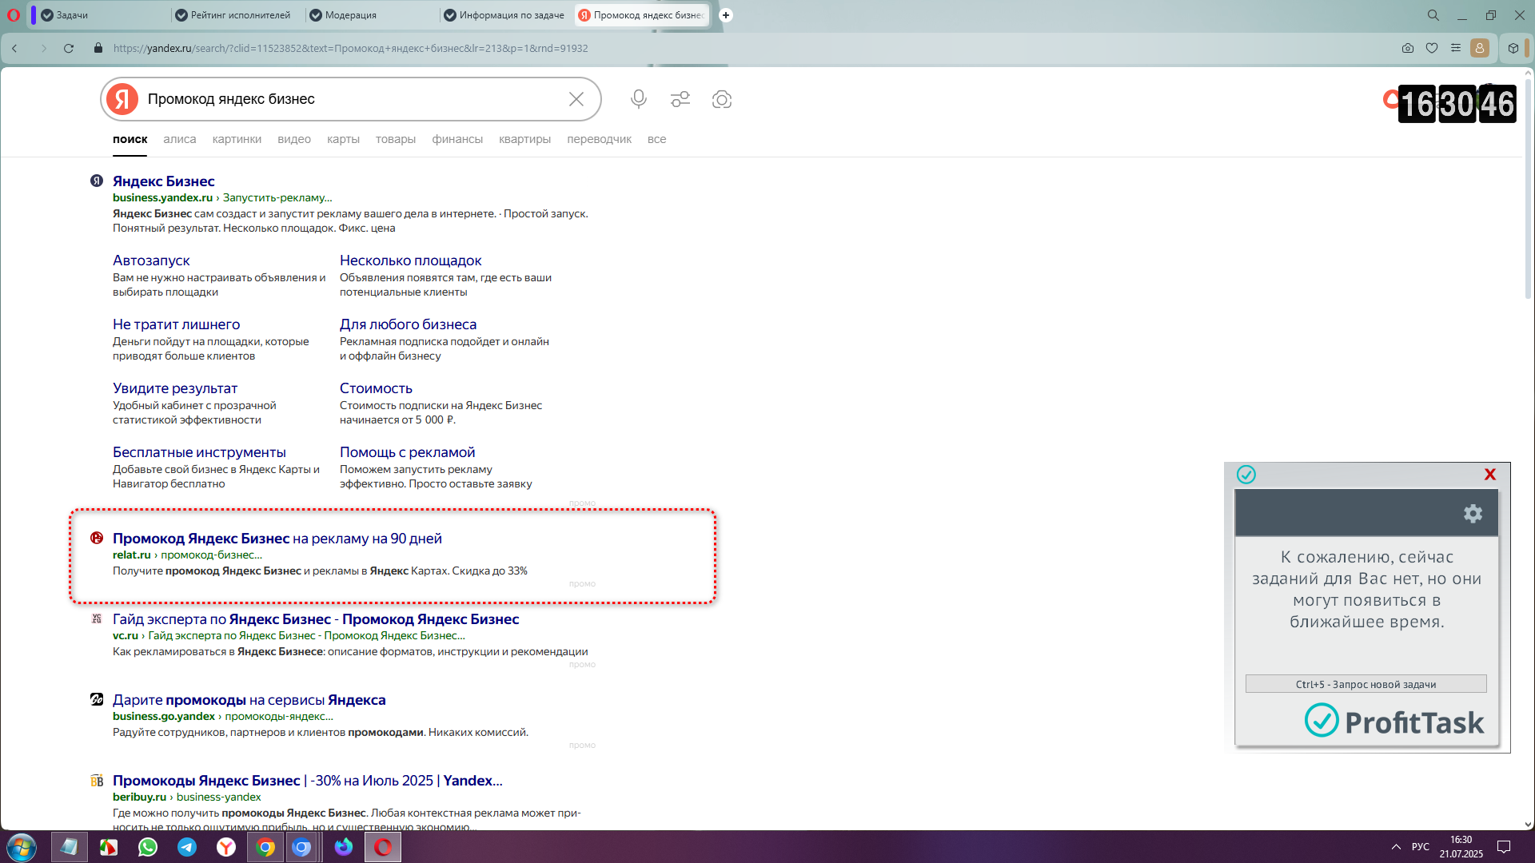Click the relat.ru green site address
1535x863 pixels.
point(132,555)
